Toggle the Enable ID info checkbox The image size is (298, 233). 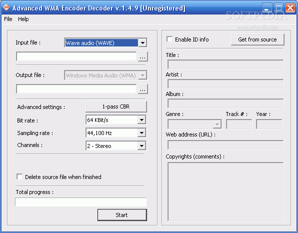(x=169, y=39)
